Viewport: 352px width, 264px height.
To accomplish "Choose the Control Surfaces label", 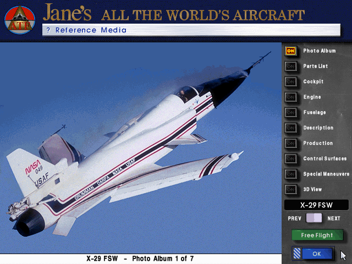I will pyautogui.click(x=325, y=158).
